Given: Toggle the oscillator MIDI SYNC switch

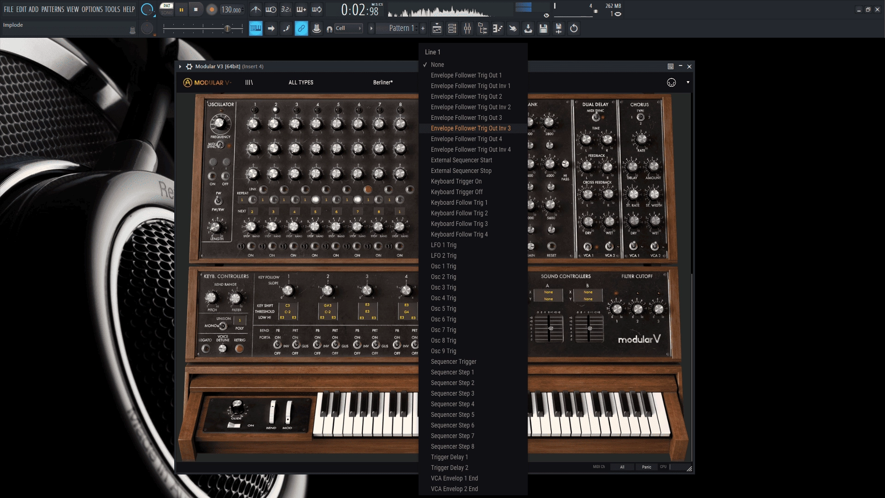Looking at the screenshot, I should tap(221, 145).
